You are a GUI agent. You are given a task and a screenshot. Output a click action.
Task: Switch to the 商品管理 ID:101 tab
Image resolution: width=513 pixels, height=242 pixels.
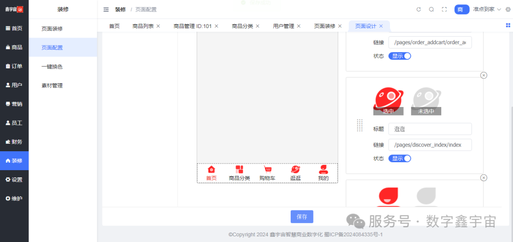[x=192, y=26]
